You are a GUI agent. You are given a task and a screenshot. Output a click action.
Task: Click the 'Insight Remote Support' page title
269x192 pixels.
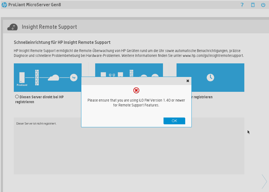pyautogui.click(x=49, y=27)
